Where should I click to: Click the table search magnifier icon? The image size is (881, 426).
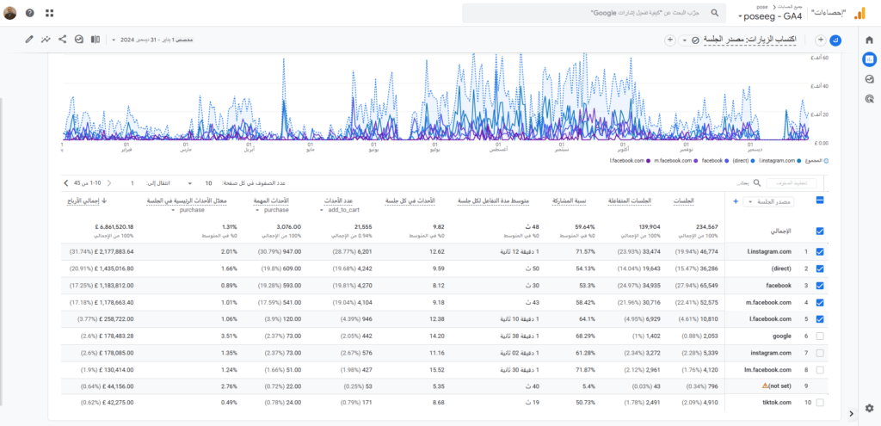(x=756, y=183)
